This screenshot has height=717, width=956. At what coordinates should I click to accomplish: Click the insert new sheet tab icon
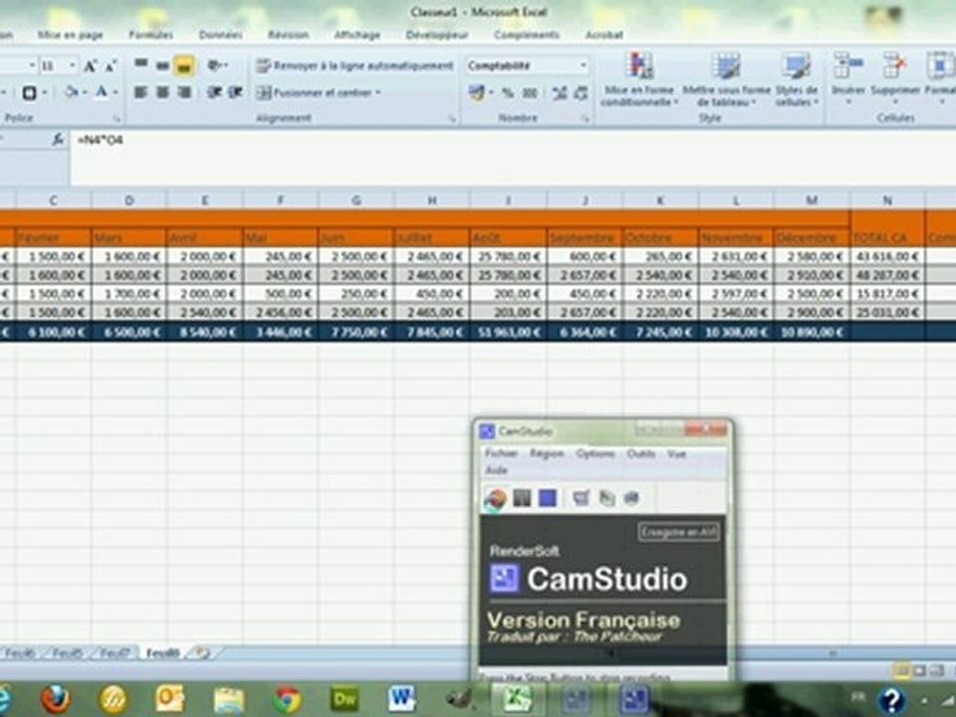tap(200, 653)
